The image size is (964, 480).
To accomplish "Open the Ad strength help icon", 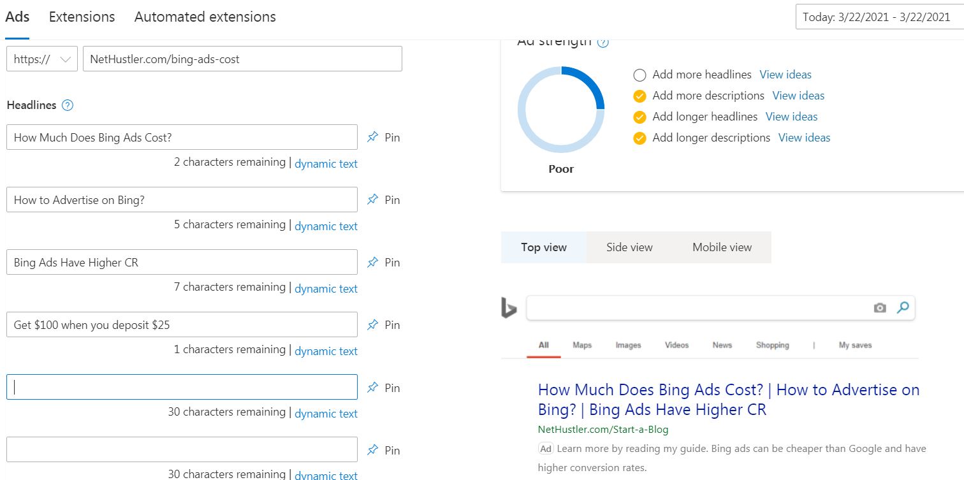I will [x=602, y=43].
